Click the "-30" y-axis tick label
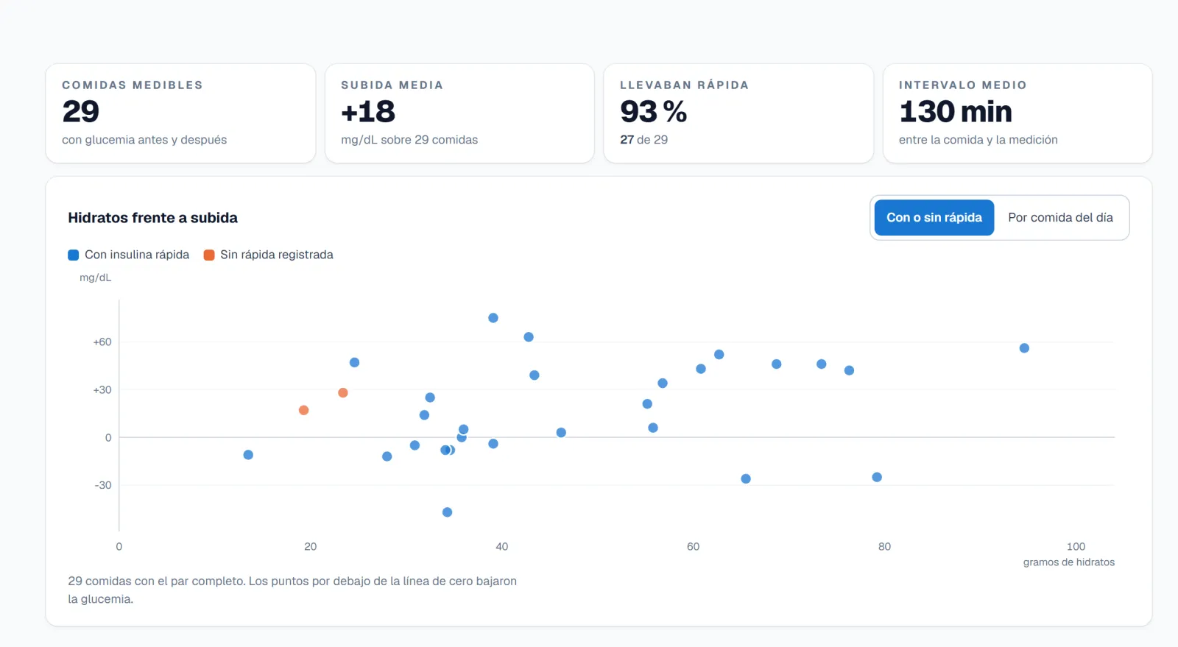This screenshot has height=647, width=1178. point(103,485)
